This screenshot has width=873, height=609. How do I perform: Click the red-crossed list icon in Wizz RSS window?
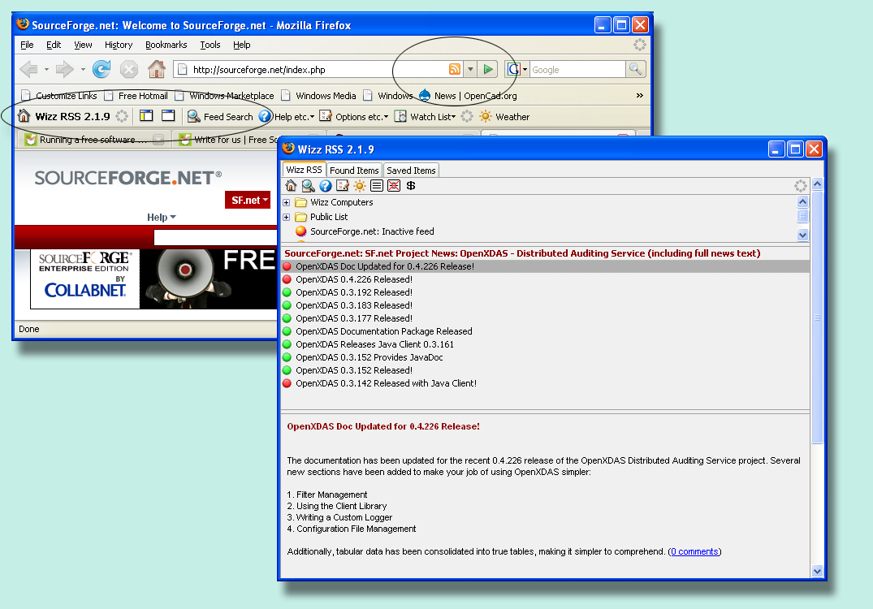394,186
